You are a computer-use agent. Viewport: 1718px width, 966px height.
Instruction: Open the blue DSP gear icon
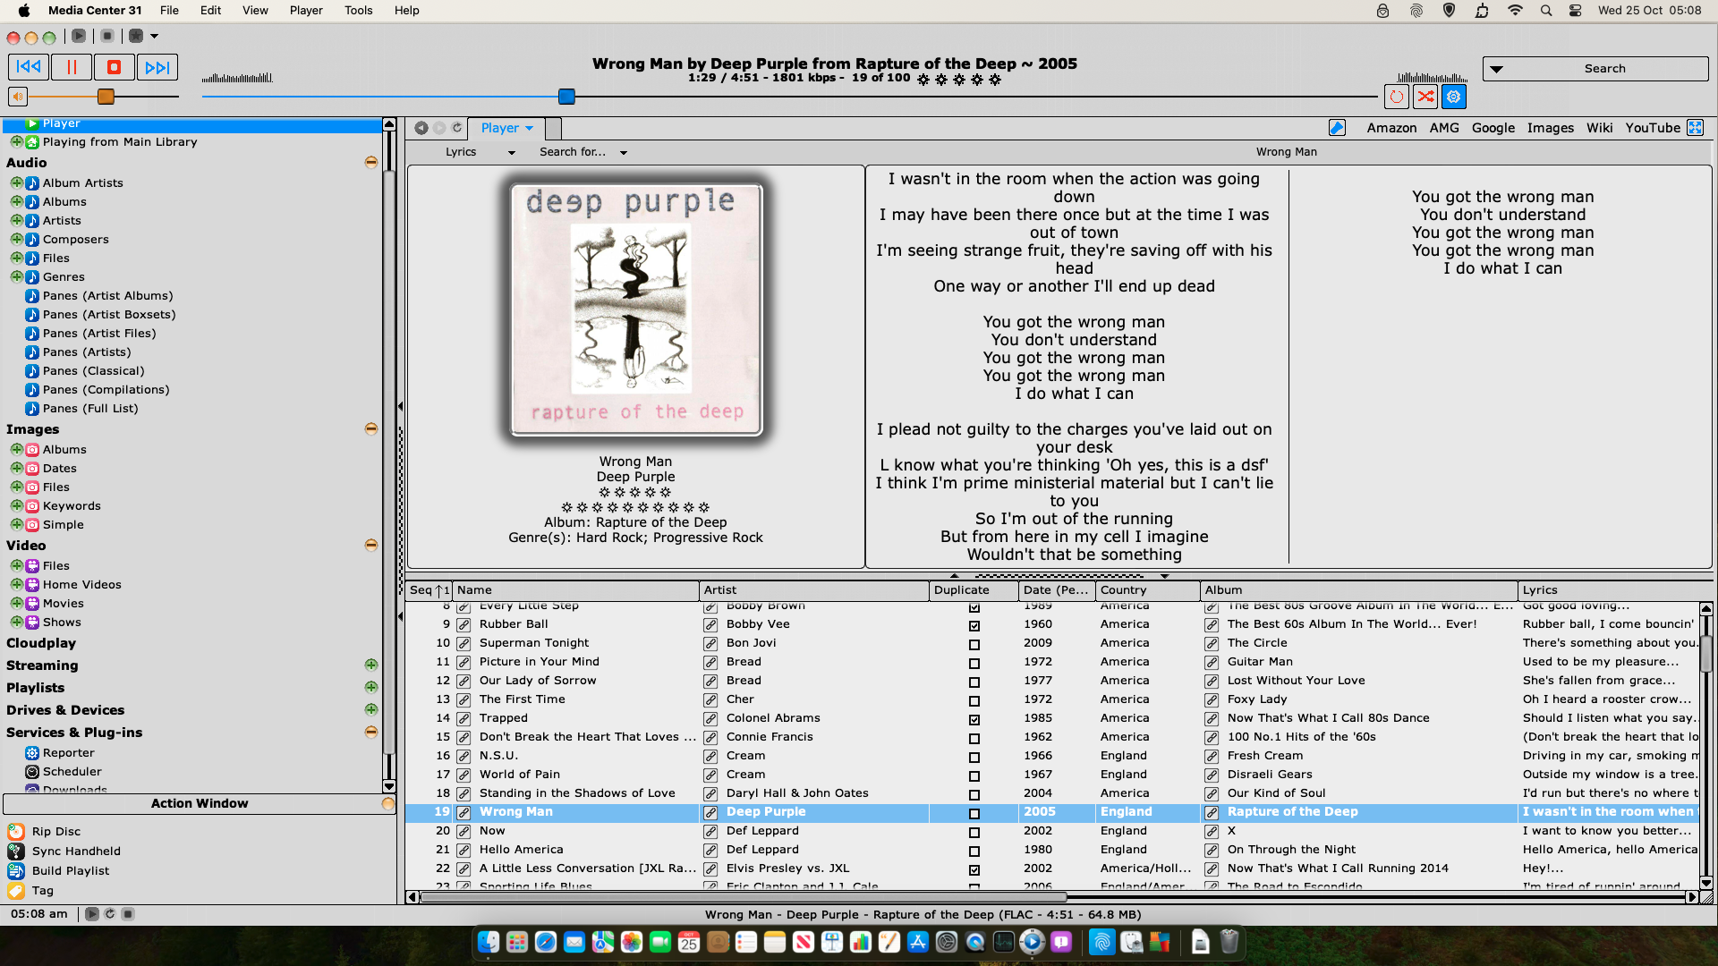pos(1454,97)
